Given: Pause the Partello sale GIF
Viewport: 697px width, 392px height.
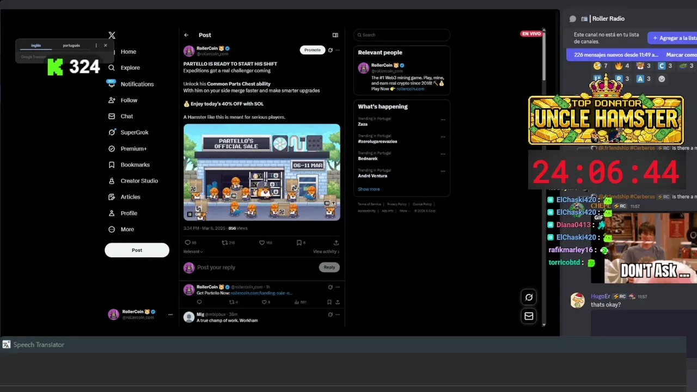Looking at the screenshot, I should (x=189, y=215).
